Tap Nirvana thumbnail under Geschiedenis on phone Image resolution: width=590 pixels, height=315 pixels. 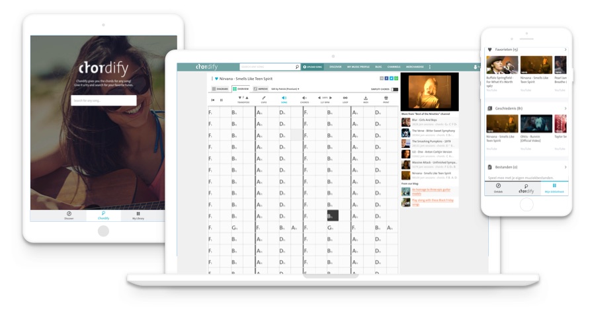point(502,123)
